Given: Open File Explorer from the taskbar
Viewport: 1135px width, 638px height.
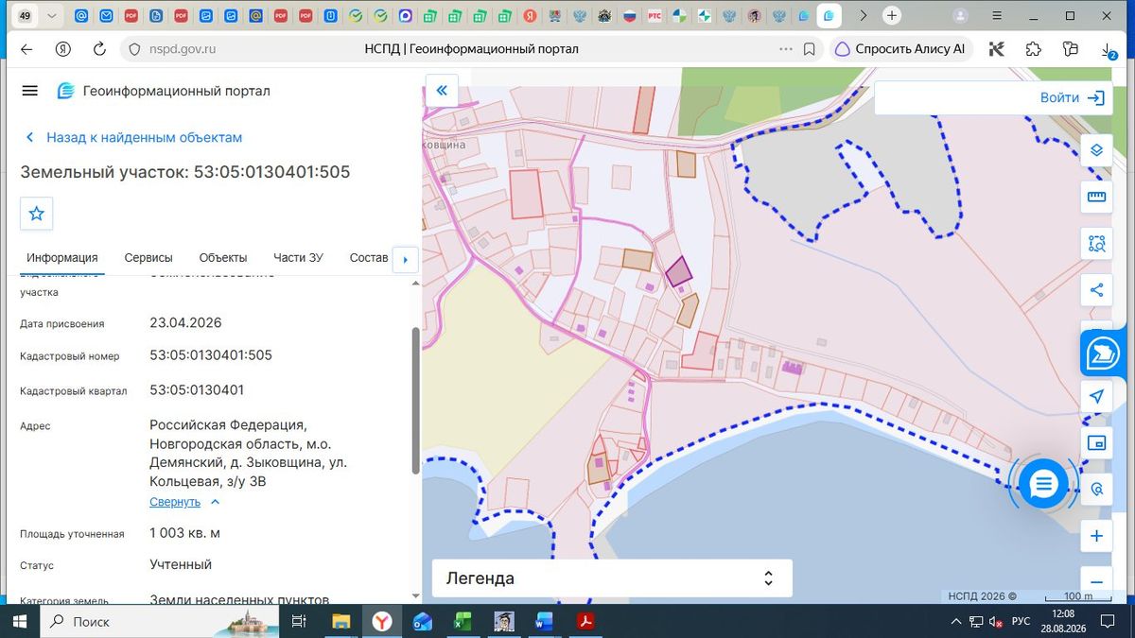Looking at the screenshot, I should 340,621.
